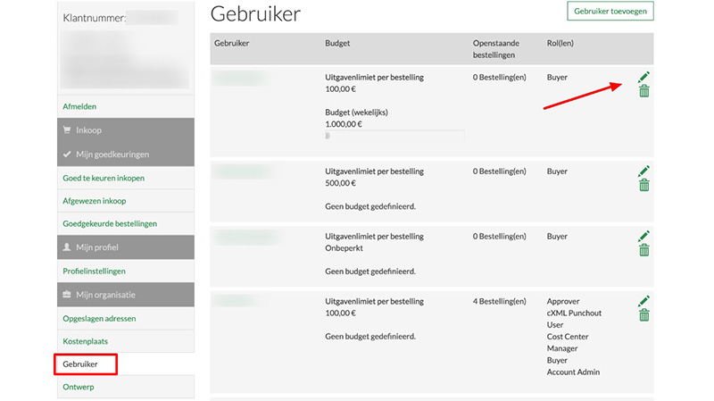The image size is (714, 401).
Task: Open Ontwerp in sidebar
Action: point(79,387)
